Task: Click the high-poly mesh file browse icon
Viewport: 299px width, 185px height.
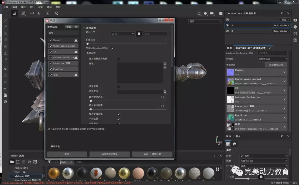Action: [x=165, y=64]
